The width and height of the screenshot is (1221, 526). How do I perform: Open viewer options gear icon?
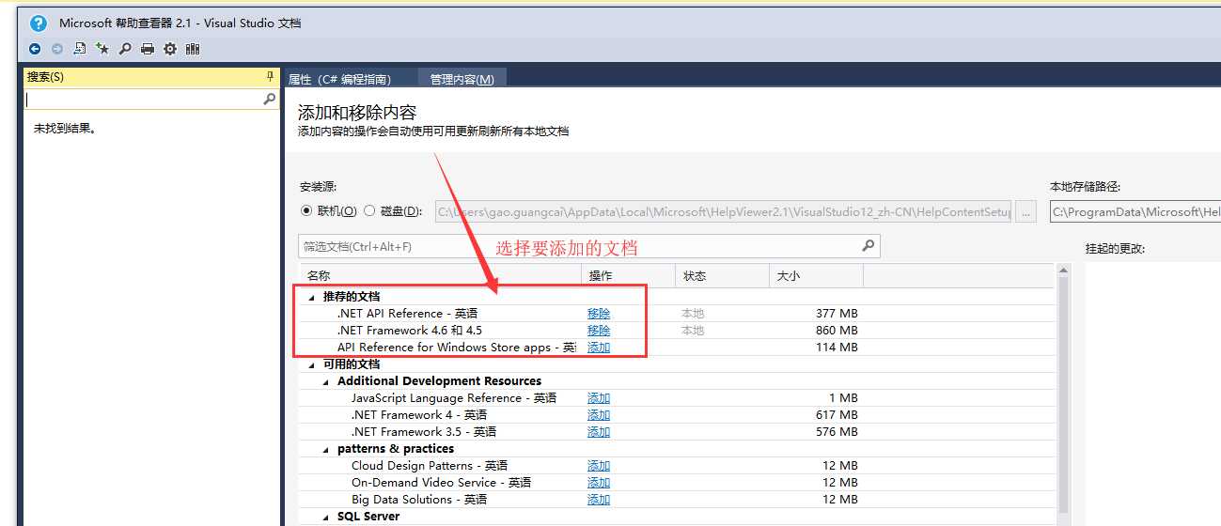[170, 49]
